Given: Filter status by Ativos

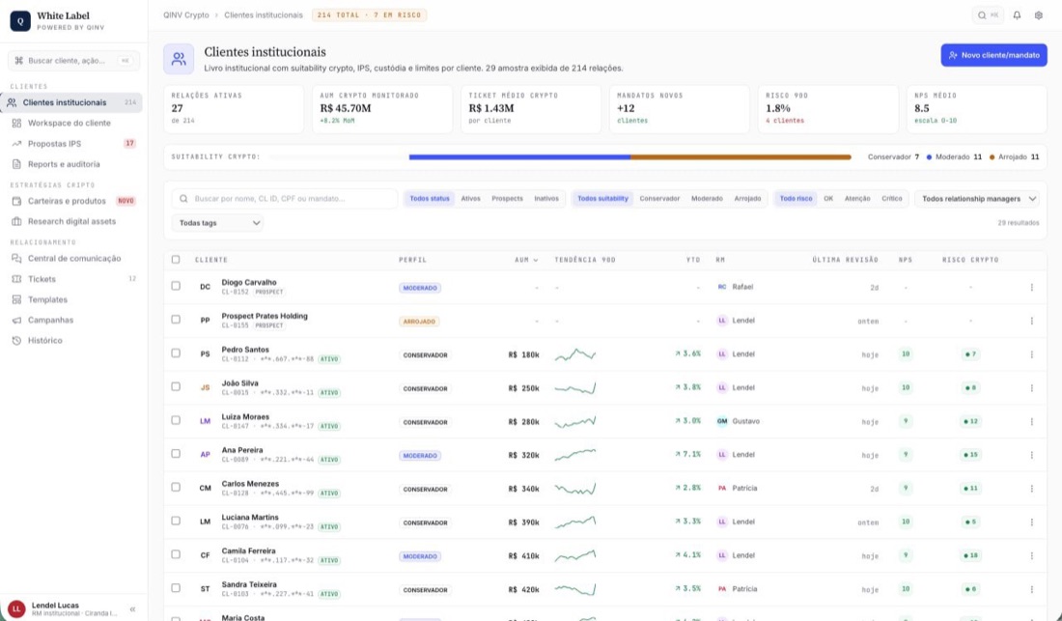Looking at the screenshot, I should [x=471, y=198].
